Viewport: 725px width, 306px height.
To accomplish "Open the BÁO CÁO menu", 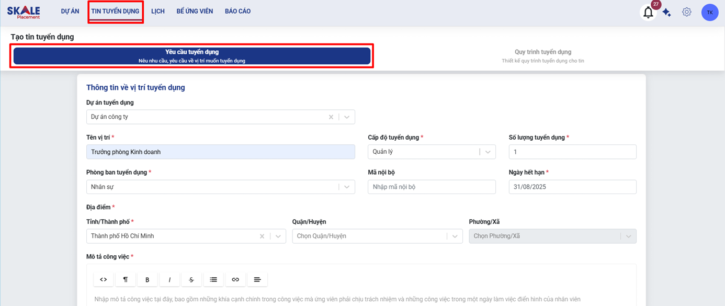I will [237, 12].
